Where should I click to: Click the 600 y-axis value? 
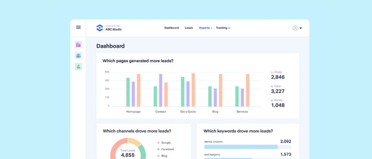click(107, 72)
